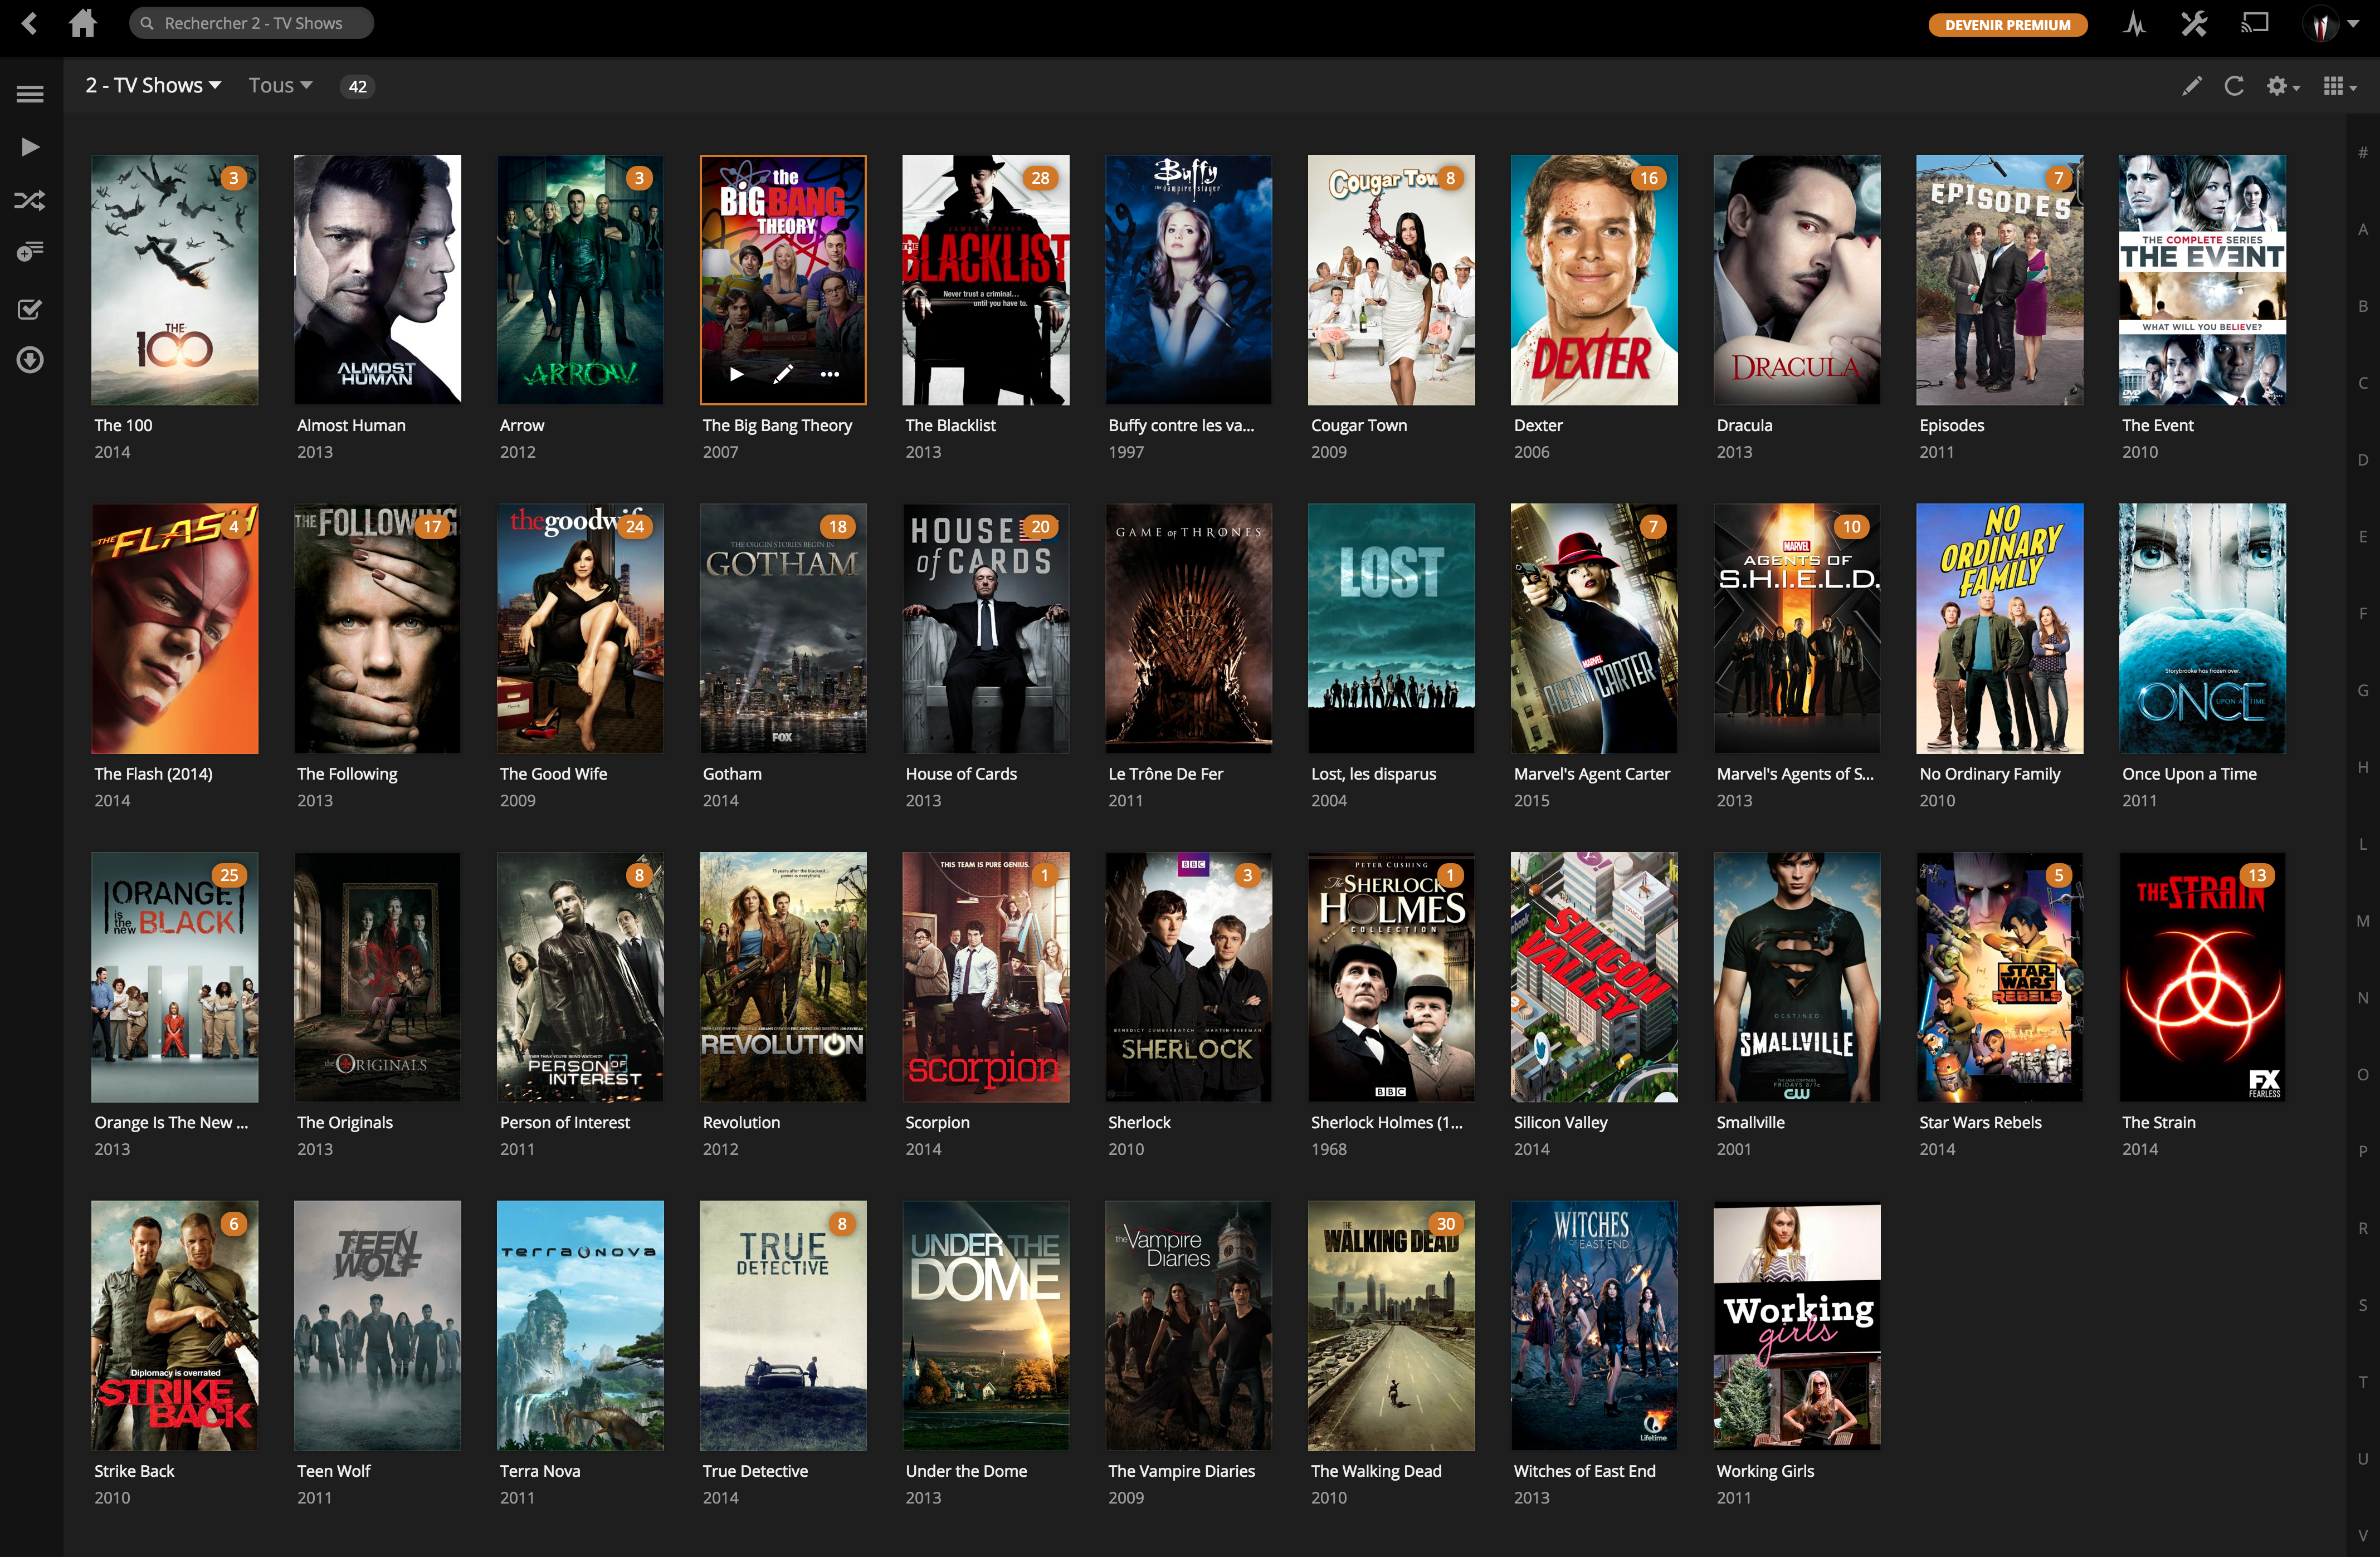Toggle the sidebar hamburger menu

tap(30, 94)
